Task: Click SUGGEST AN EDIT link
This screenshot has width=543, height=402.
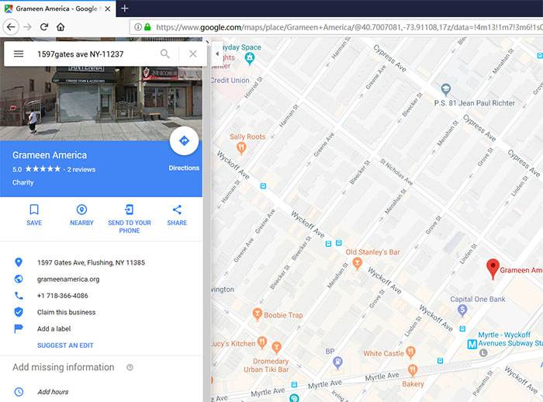Action: [x=65, y=345]
